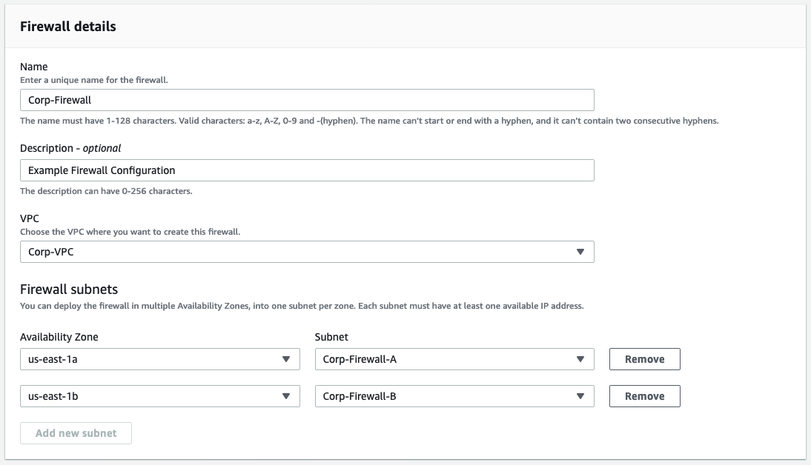Click the Firewall details section header
The image size is (811, 465).
click(66, 26)
